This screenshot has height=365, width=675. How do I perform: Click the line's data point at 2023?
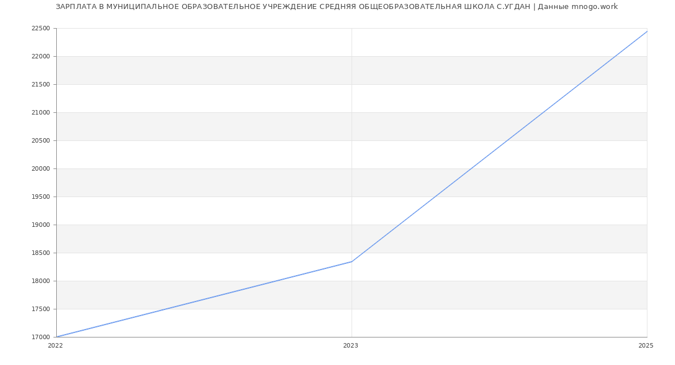click(352, 262)
